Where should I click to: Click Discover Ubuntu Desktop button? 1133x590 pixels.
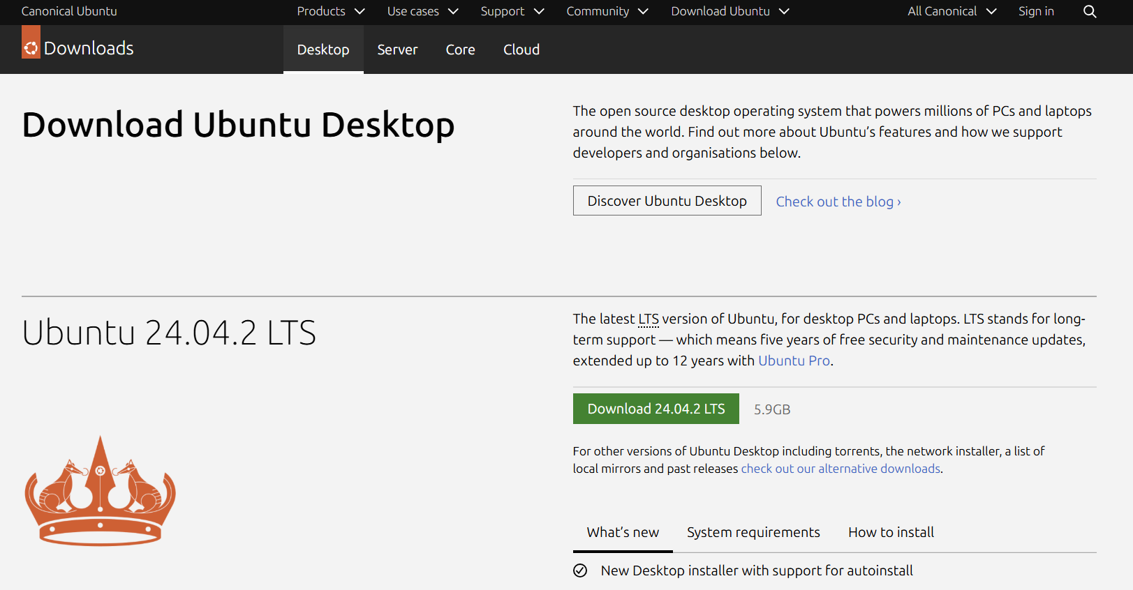667,201
